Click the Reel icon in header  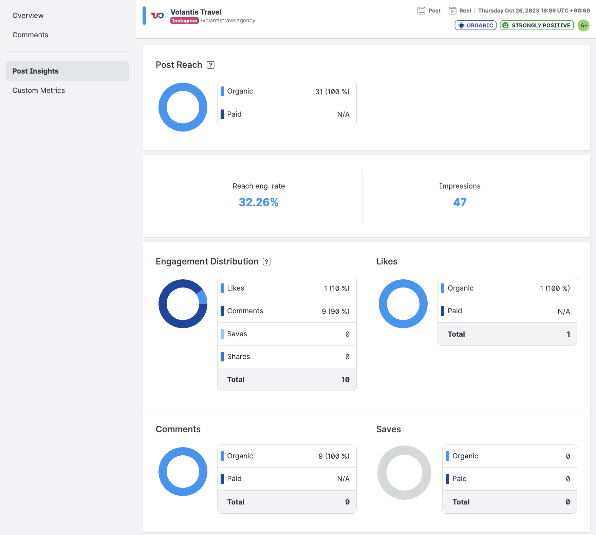click(452, 11)
